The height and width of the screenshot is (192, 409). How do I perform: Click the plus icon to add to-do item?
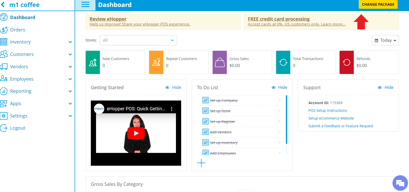(x=201, y=163)
